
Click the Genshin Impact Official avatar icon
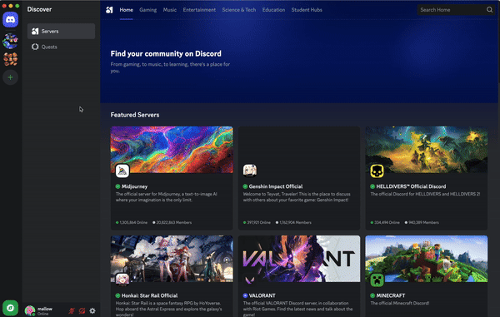pos(250,171)
